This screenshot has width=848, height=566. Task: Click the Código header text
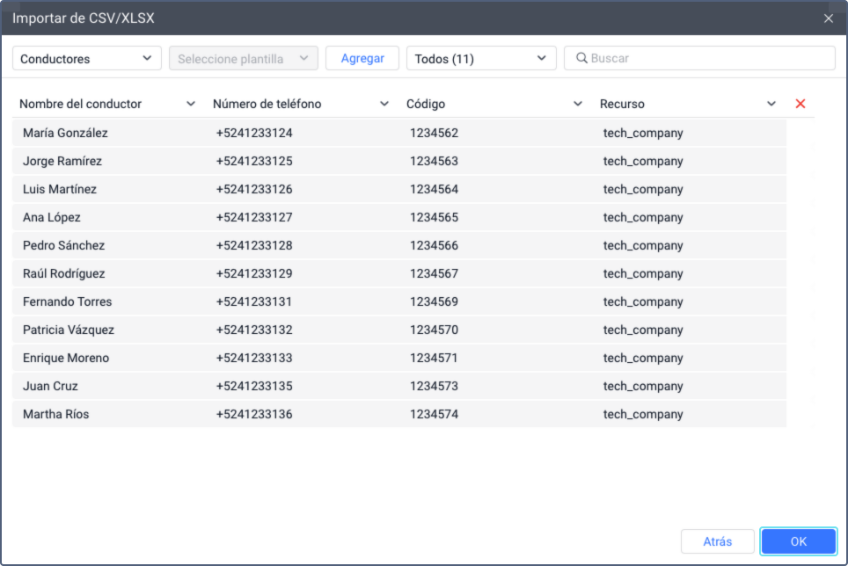426,104
